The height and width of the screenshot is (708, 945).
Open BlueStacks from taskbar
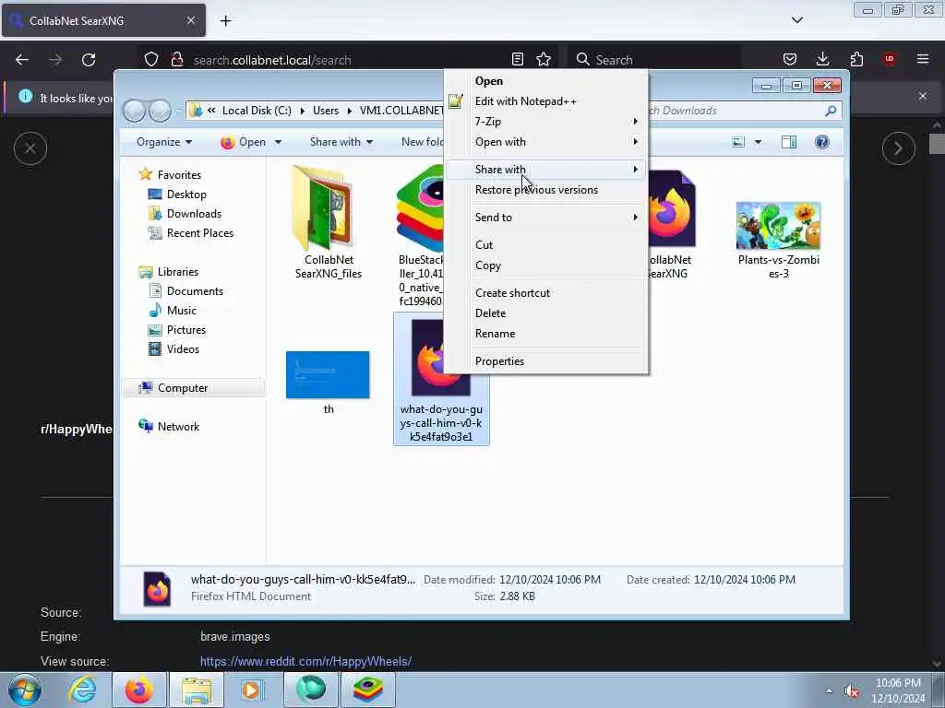(x=368, y=690)
